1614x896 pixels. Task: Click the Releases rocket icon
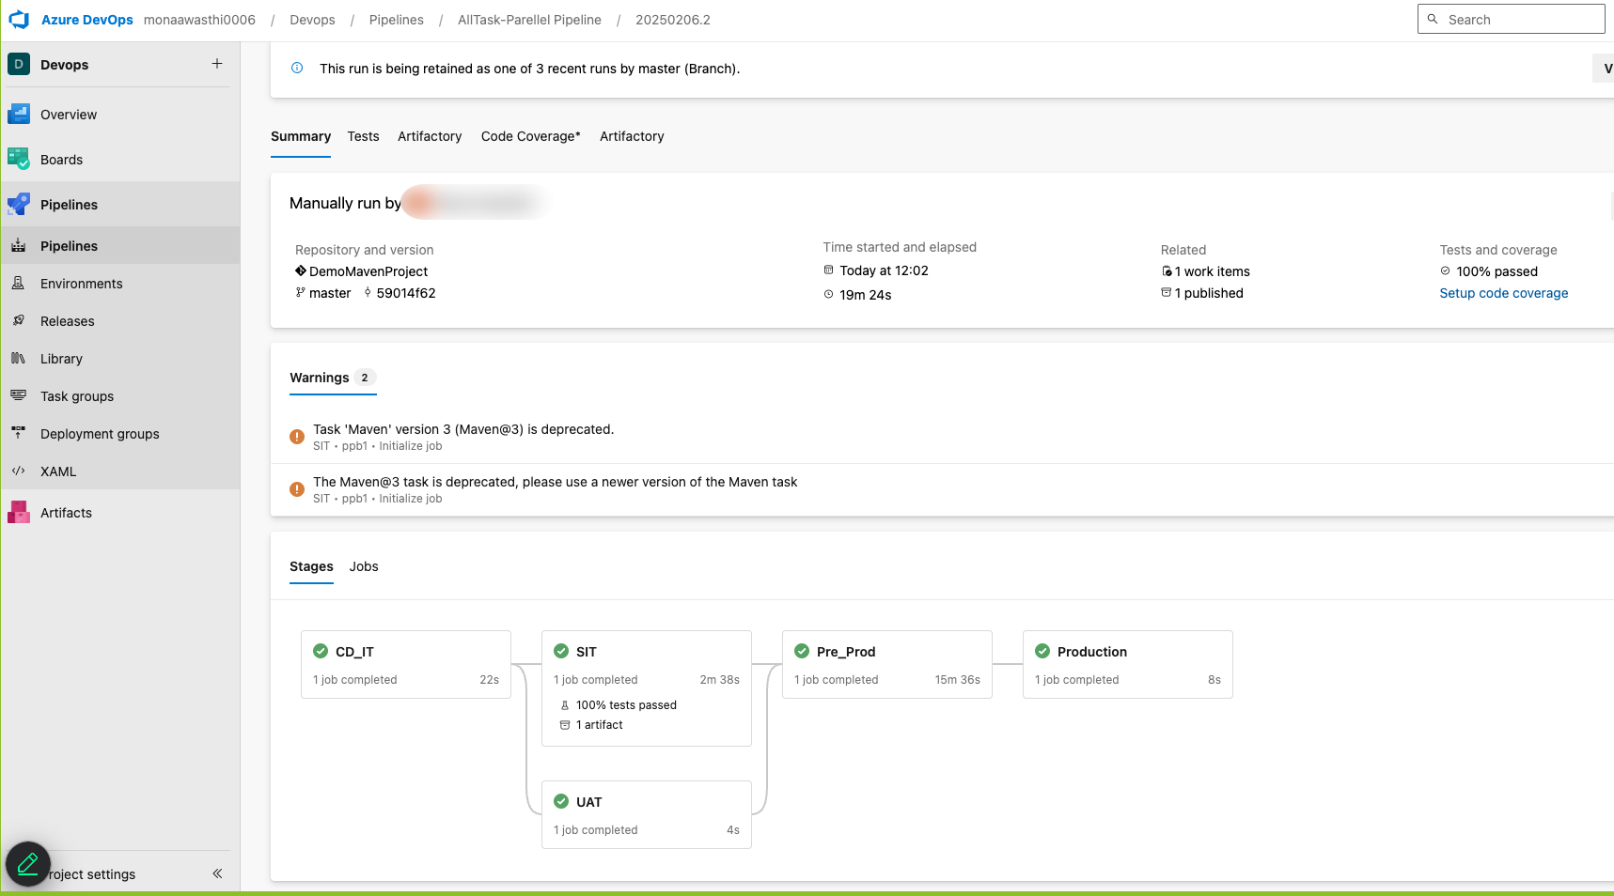point(19,321)
